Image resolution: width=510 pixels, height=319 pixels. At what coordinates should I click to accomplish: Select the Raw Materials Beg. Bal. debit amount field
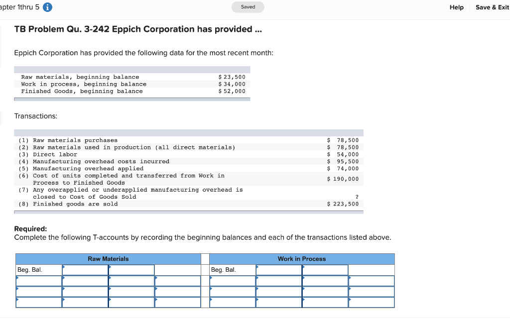coord(85,270)
